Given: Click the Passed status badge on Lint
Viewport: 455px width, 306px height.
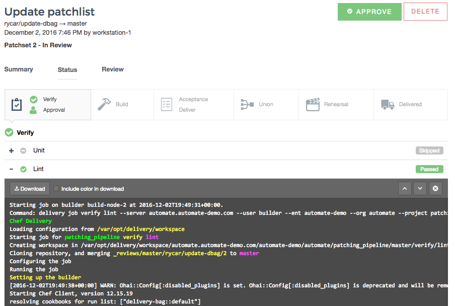Looking at the screenshot, I should tap(429, 169).
